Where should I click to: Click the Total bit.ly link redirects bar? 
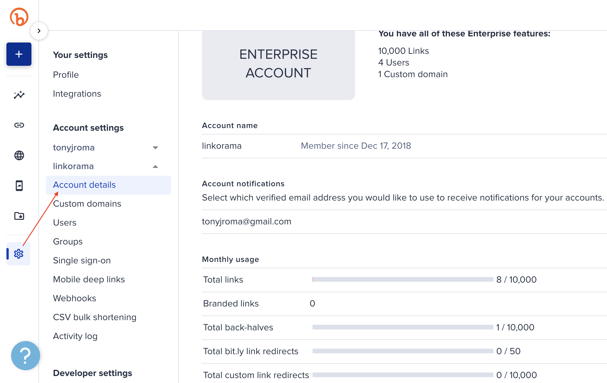click(403, 351)
